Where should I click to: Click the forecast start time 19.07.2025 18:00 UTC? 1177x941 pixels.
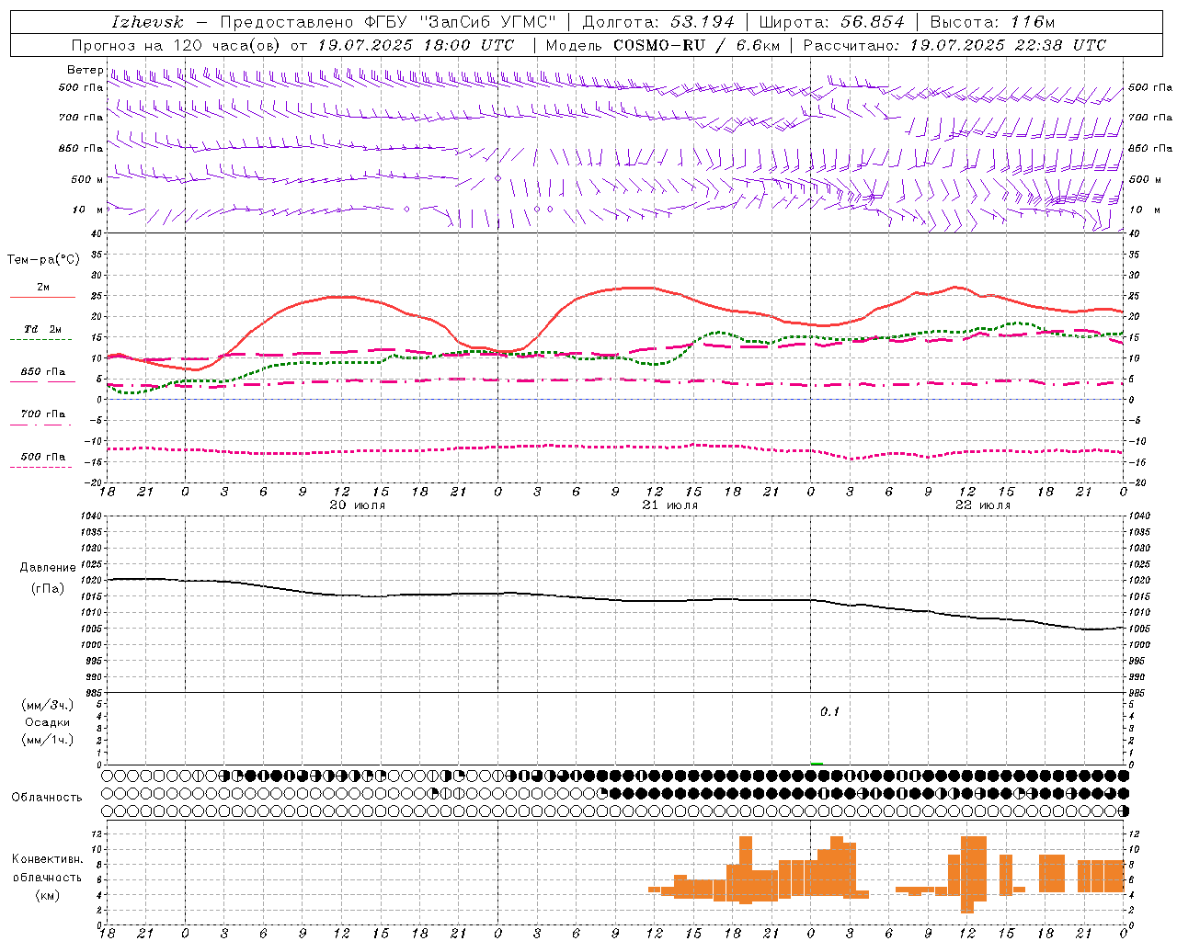(416, 45)
